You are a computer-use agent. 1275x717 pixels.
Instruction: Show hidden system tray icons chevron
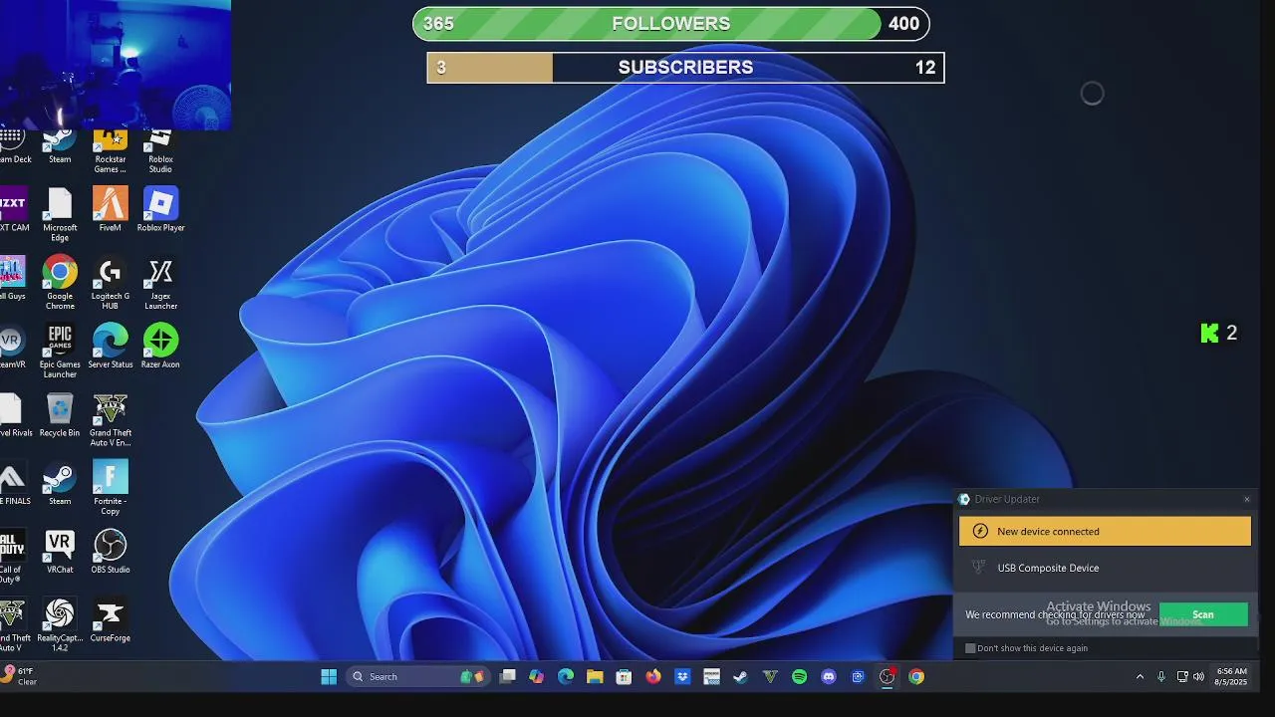tap(1140, 677)
